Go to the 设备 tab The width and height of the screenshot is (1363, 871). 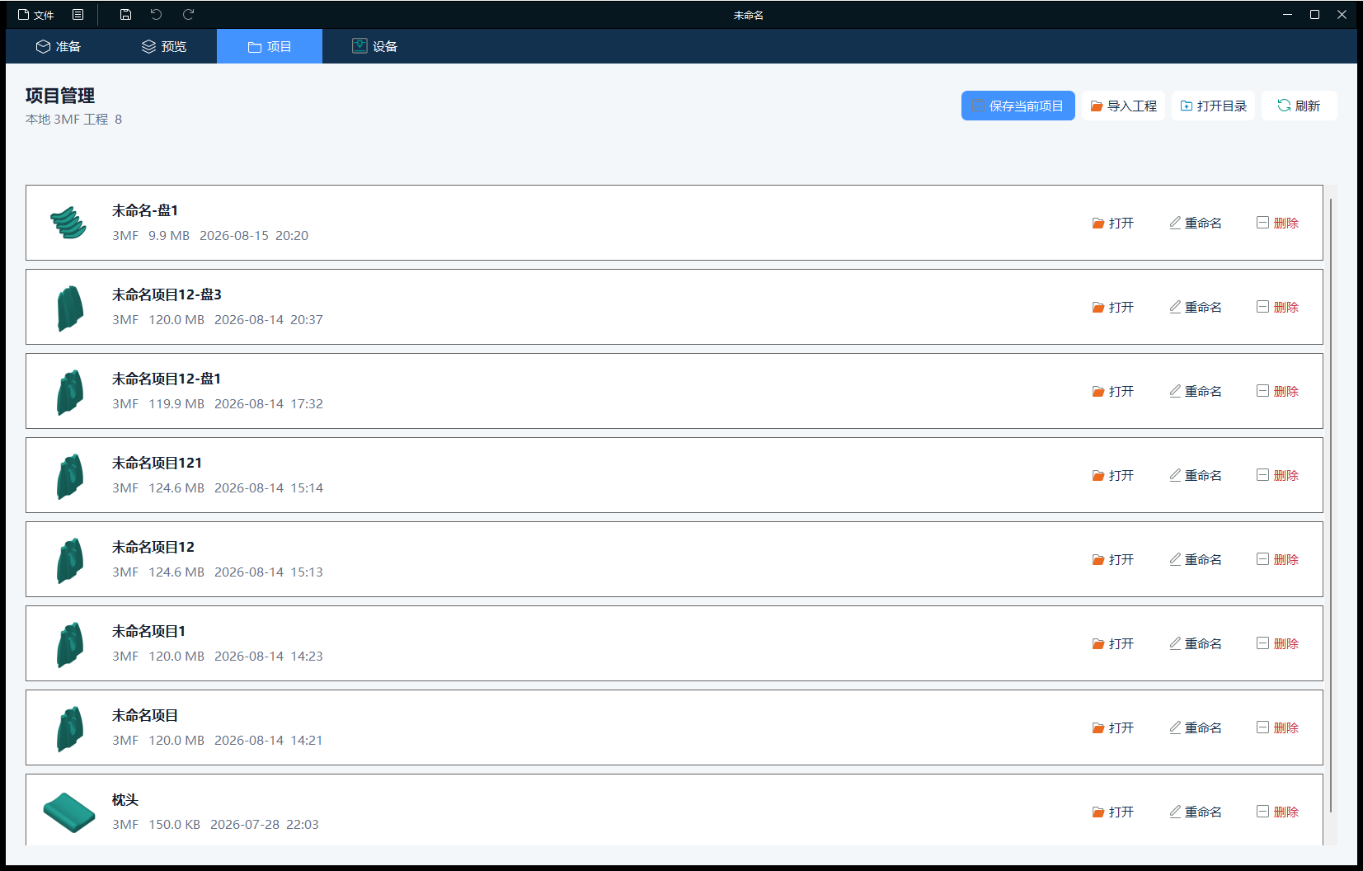[x=375, y=46]
